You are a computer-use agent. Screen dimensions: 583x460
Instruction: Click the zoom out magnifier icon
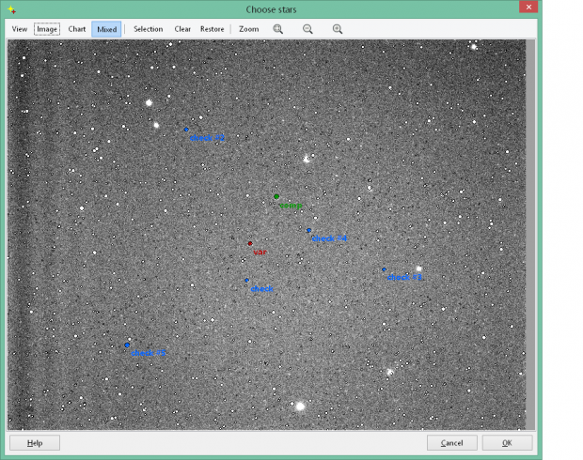pos(307,29)
